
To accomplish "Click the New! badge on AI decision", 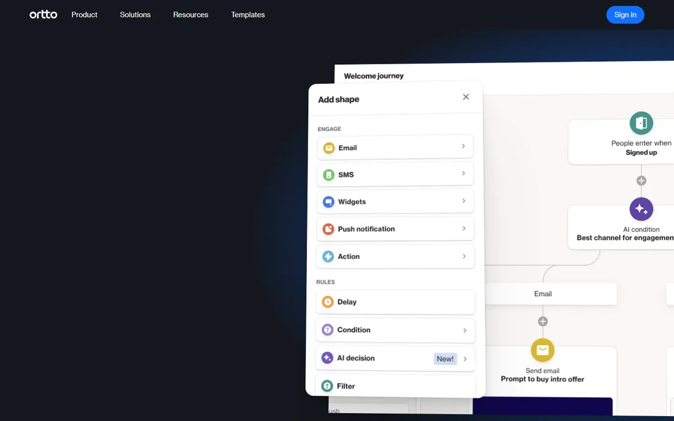I will coord(445,359).
